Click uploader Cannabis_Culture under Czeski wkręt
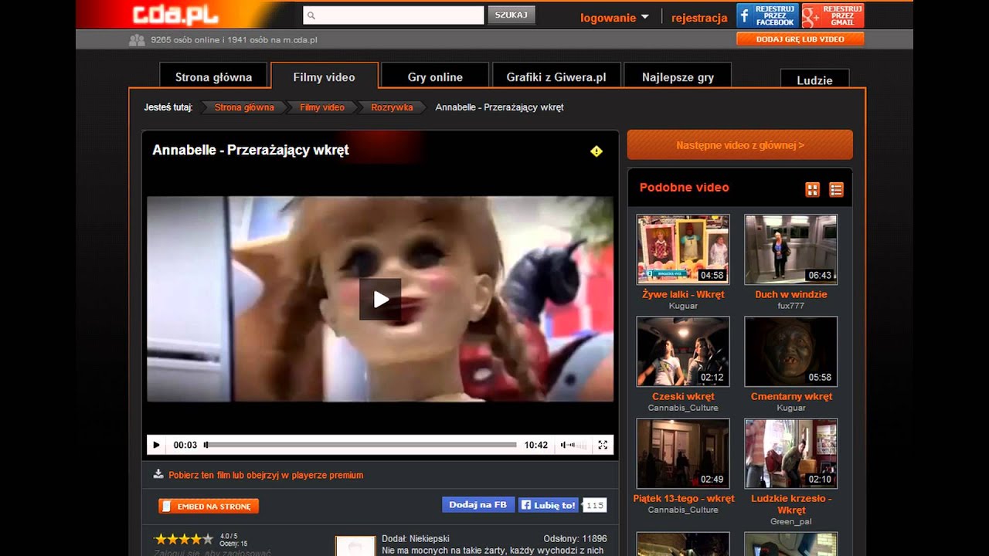This screenshot has height=556, width=989. 683,408
